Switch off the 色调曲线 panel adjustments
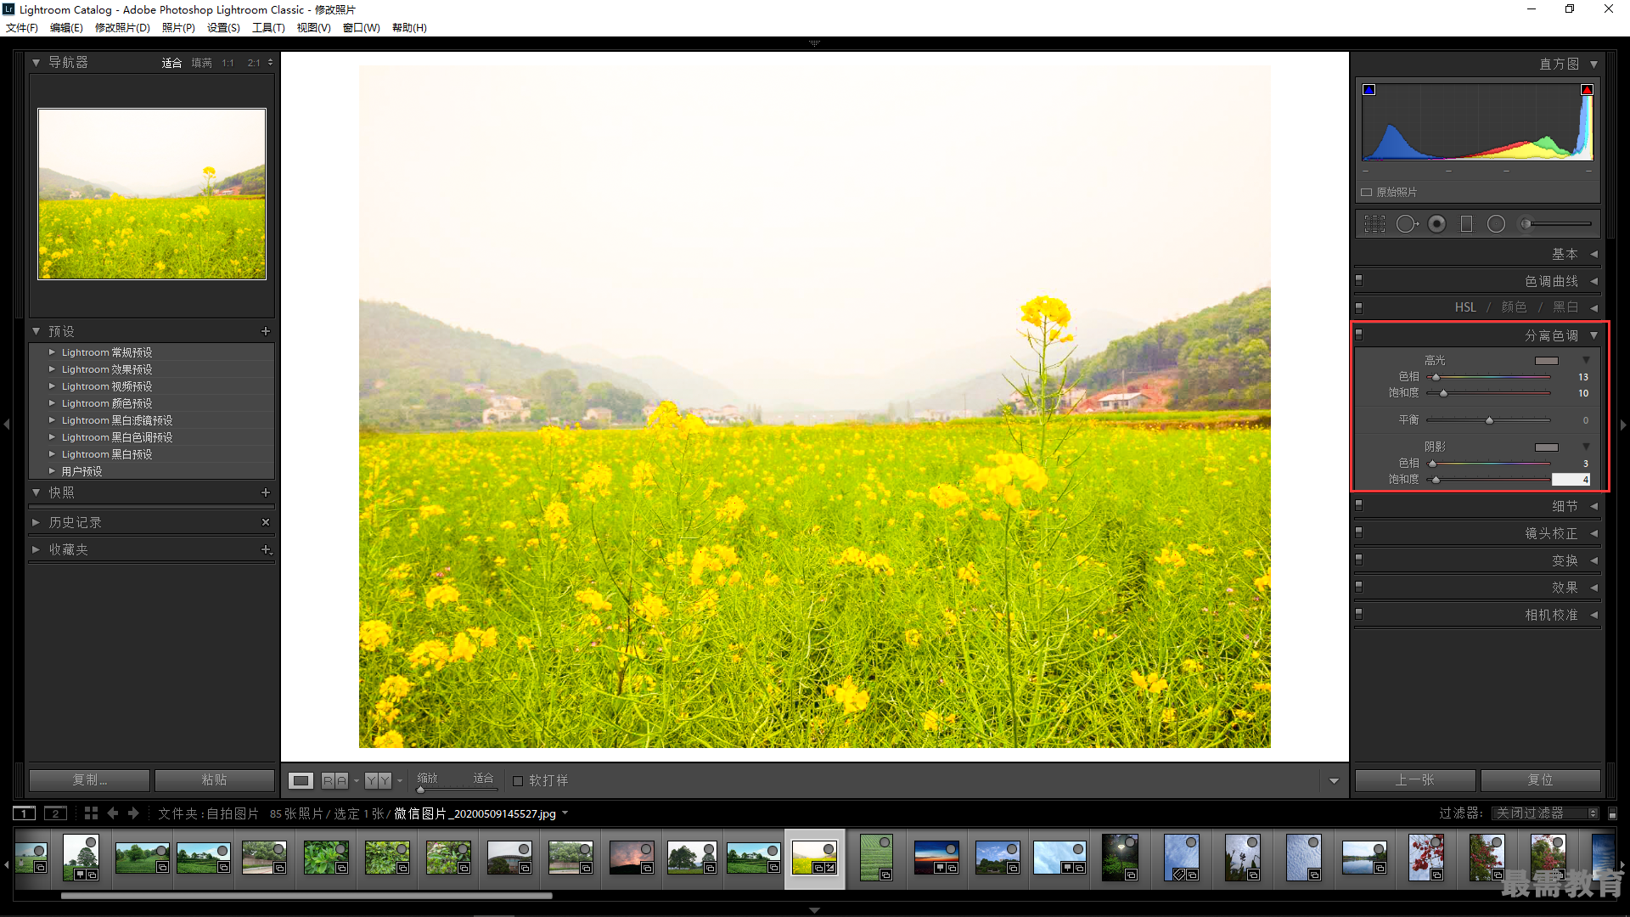Screen dimensions: 1630x917 point(1359,280)
